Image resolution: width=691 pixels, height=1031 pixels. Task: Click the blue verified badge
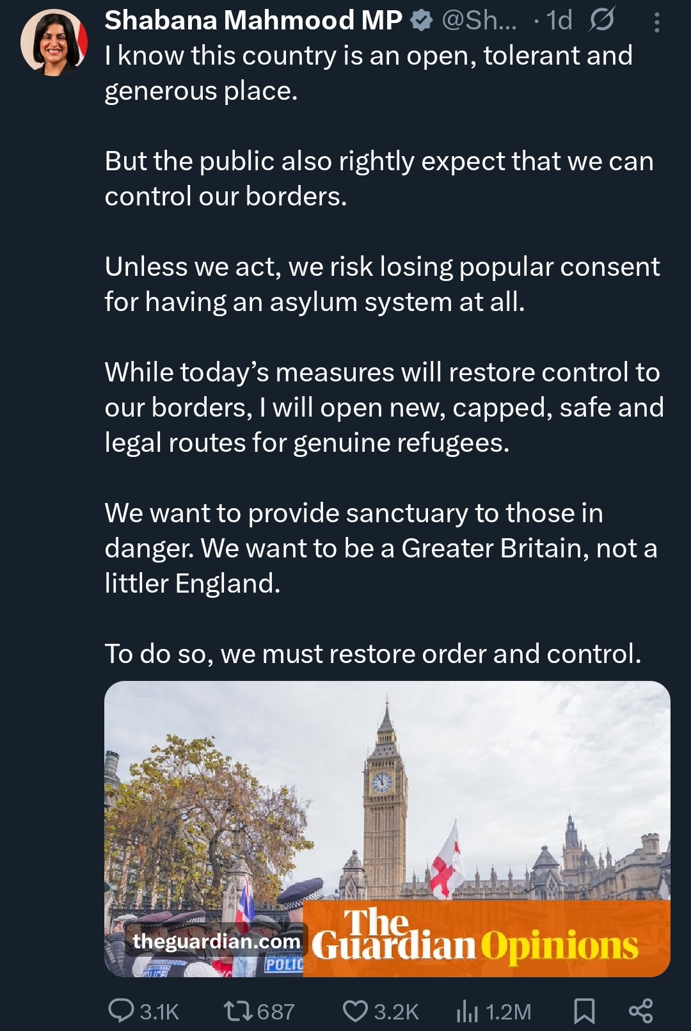pos(421,20)
